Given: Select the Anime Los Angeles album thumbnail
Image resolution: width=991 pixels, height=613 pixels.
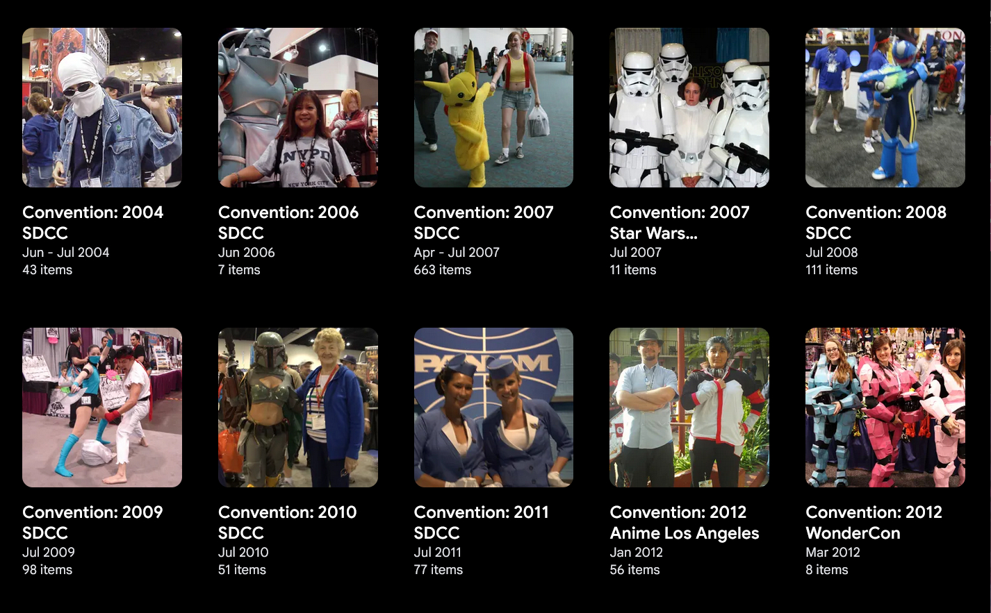Looking at the screenshot, I should (x=689, y=408).
